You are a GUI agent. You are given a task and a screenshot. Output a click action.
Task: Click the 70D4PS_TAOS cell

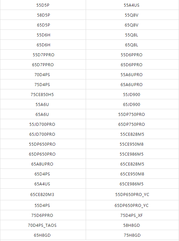coord(43,225)
